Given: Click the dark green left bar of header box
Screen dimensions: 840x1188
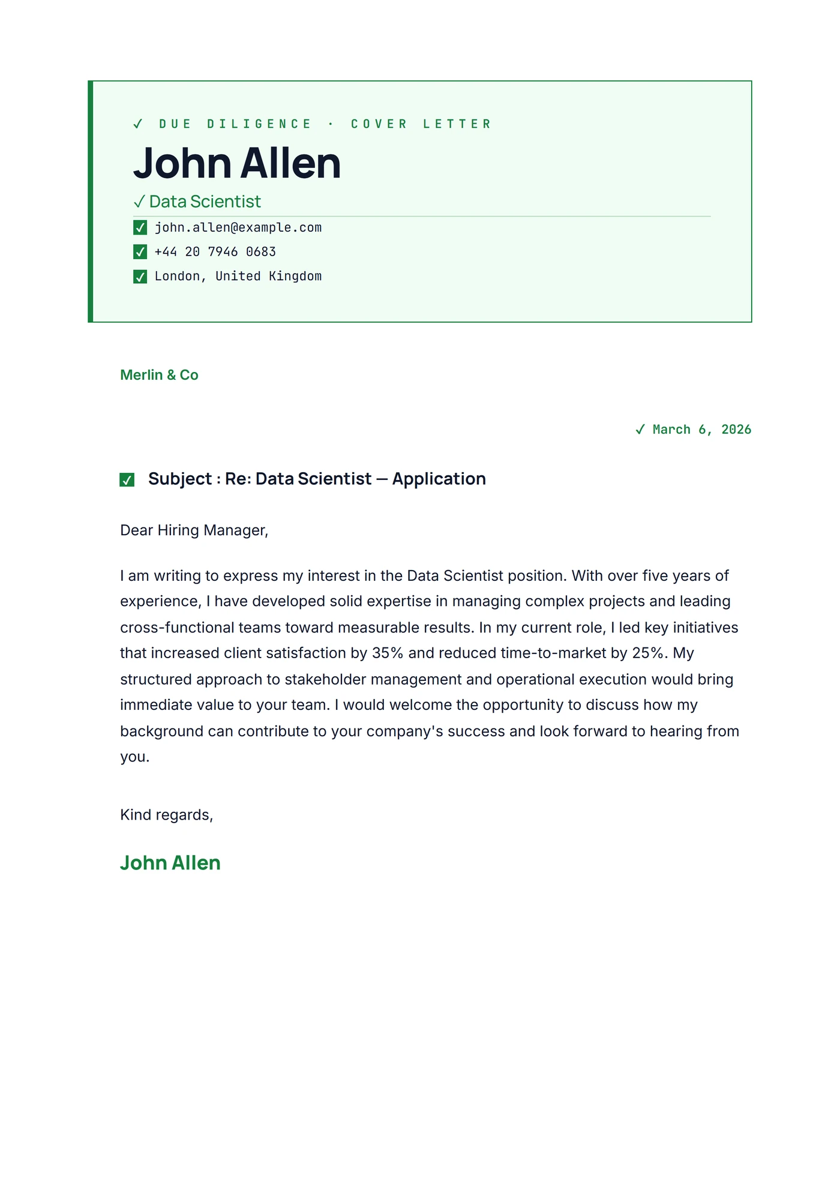Looking at the screenshot, I should (91, 202).
